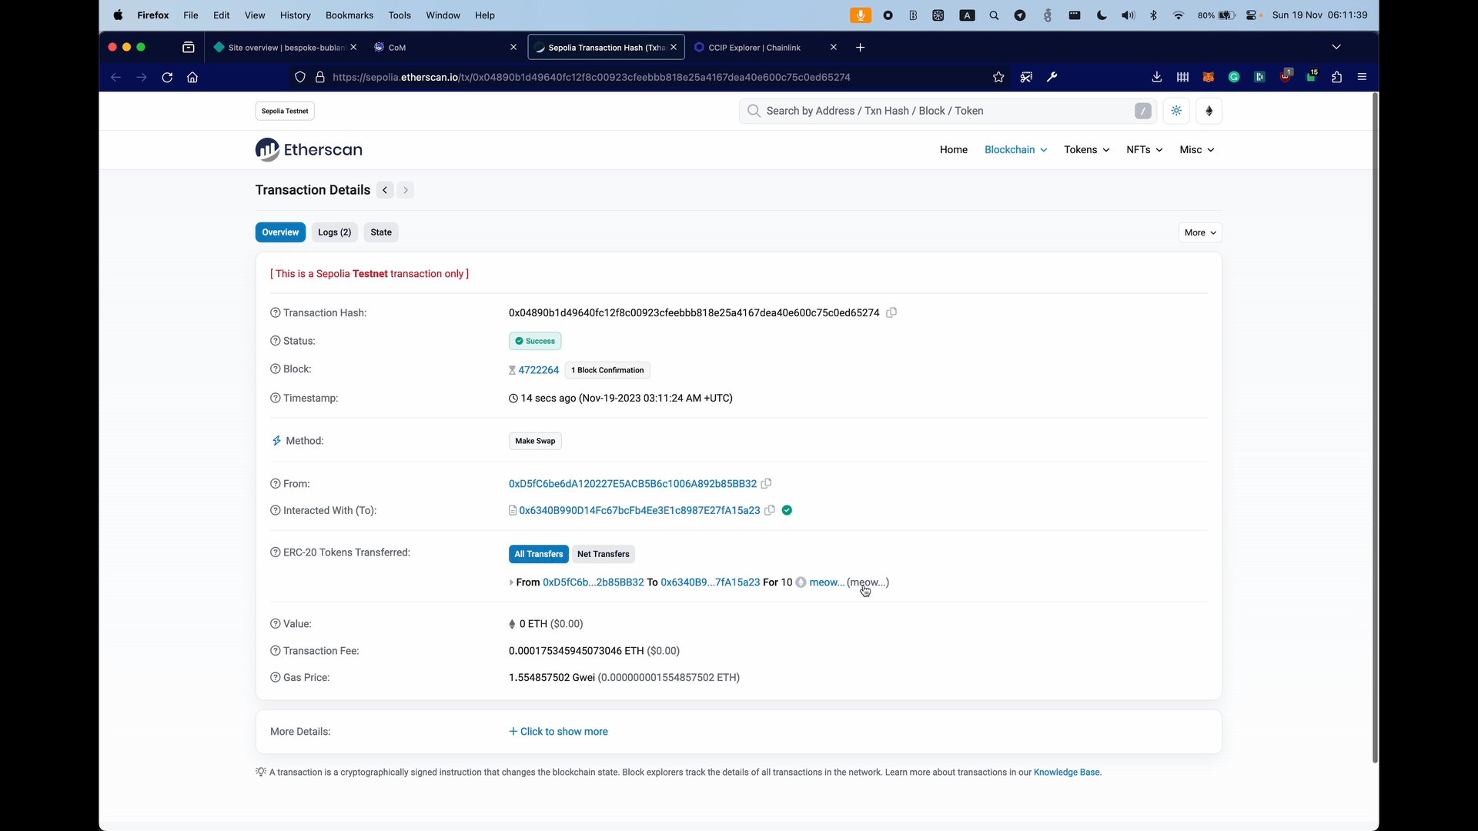Open the Firefox library shelf icon
Image resolution: width=1478 pixels, height=831 pixels.
1182,77
